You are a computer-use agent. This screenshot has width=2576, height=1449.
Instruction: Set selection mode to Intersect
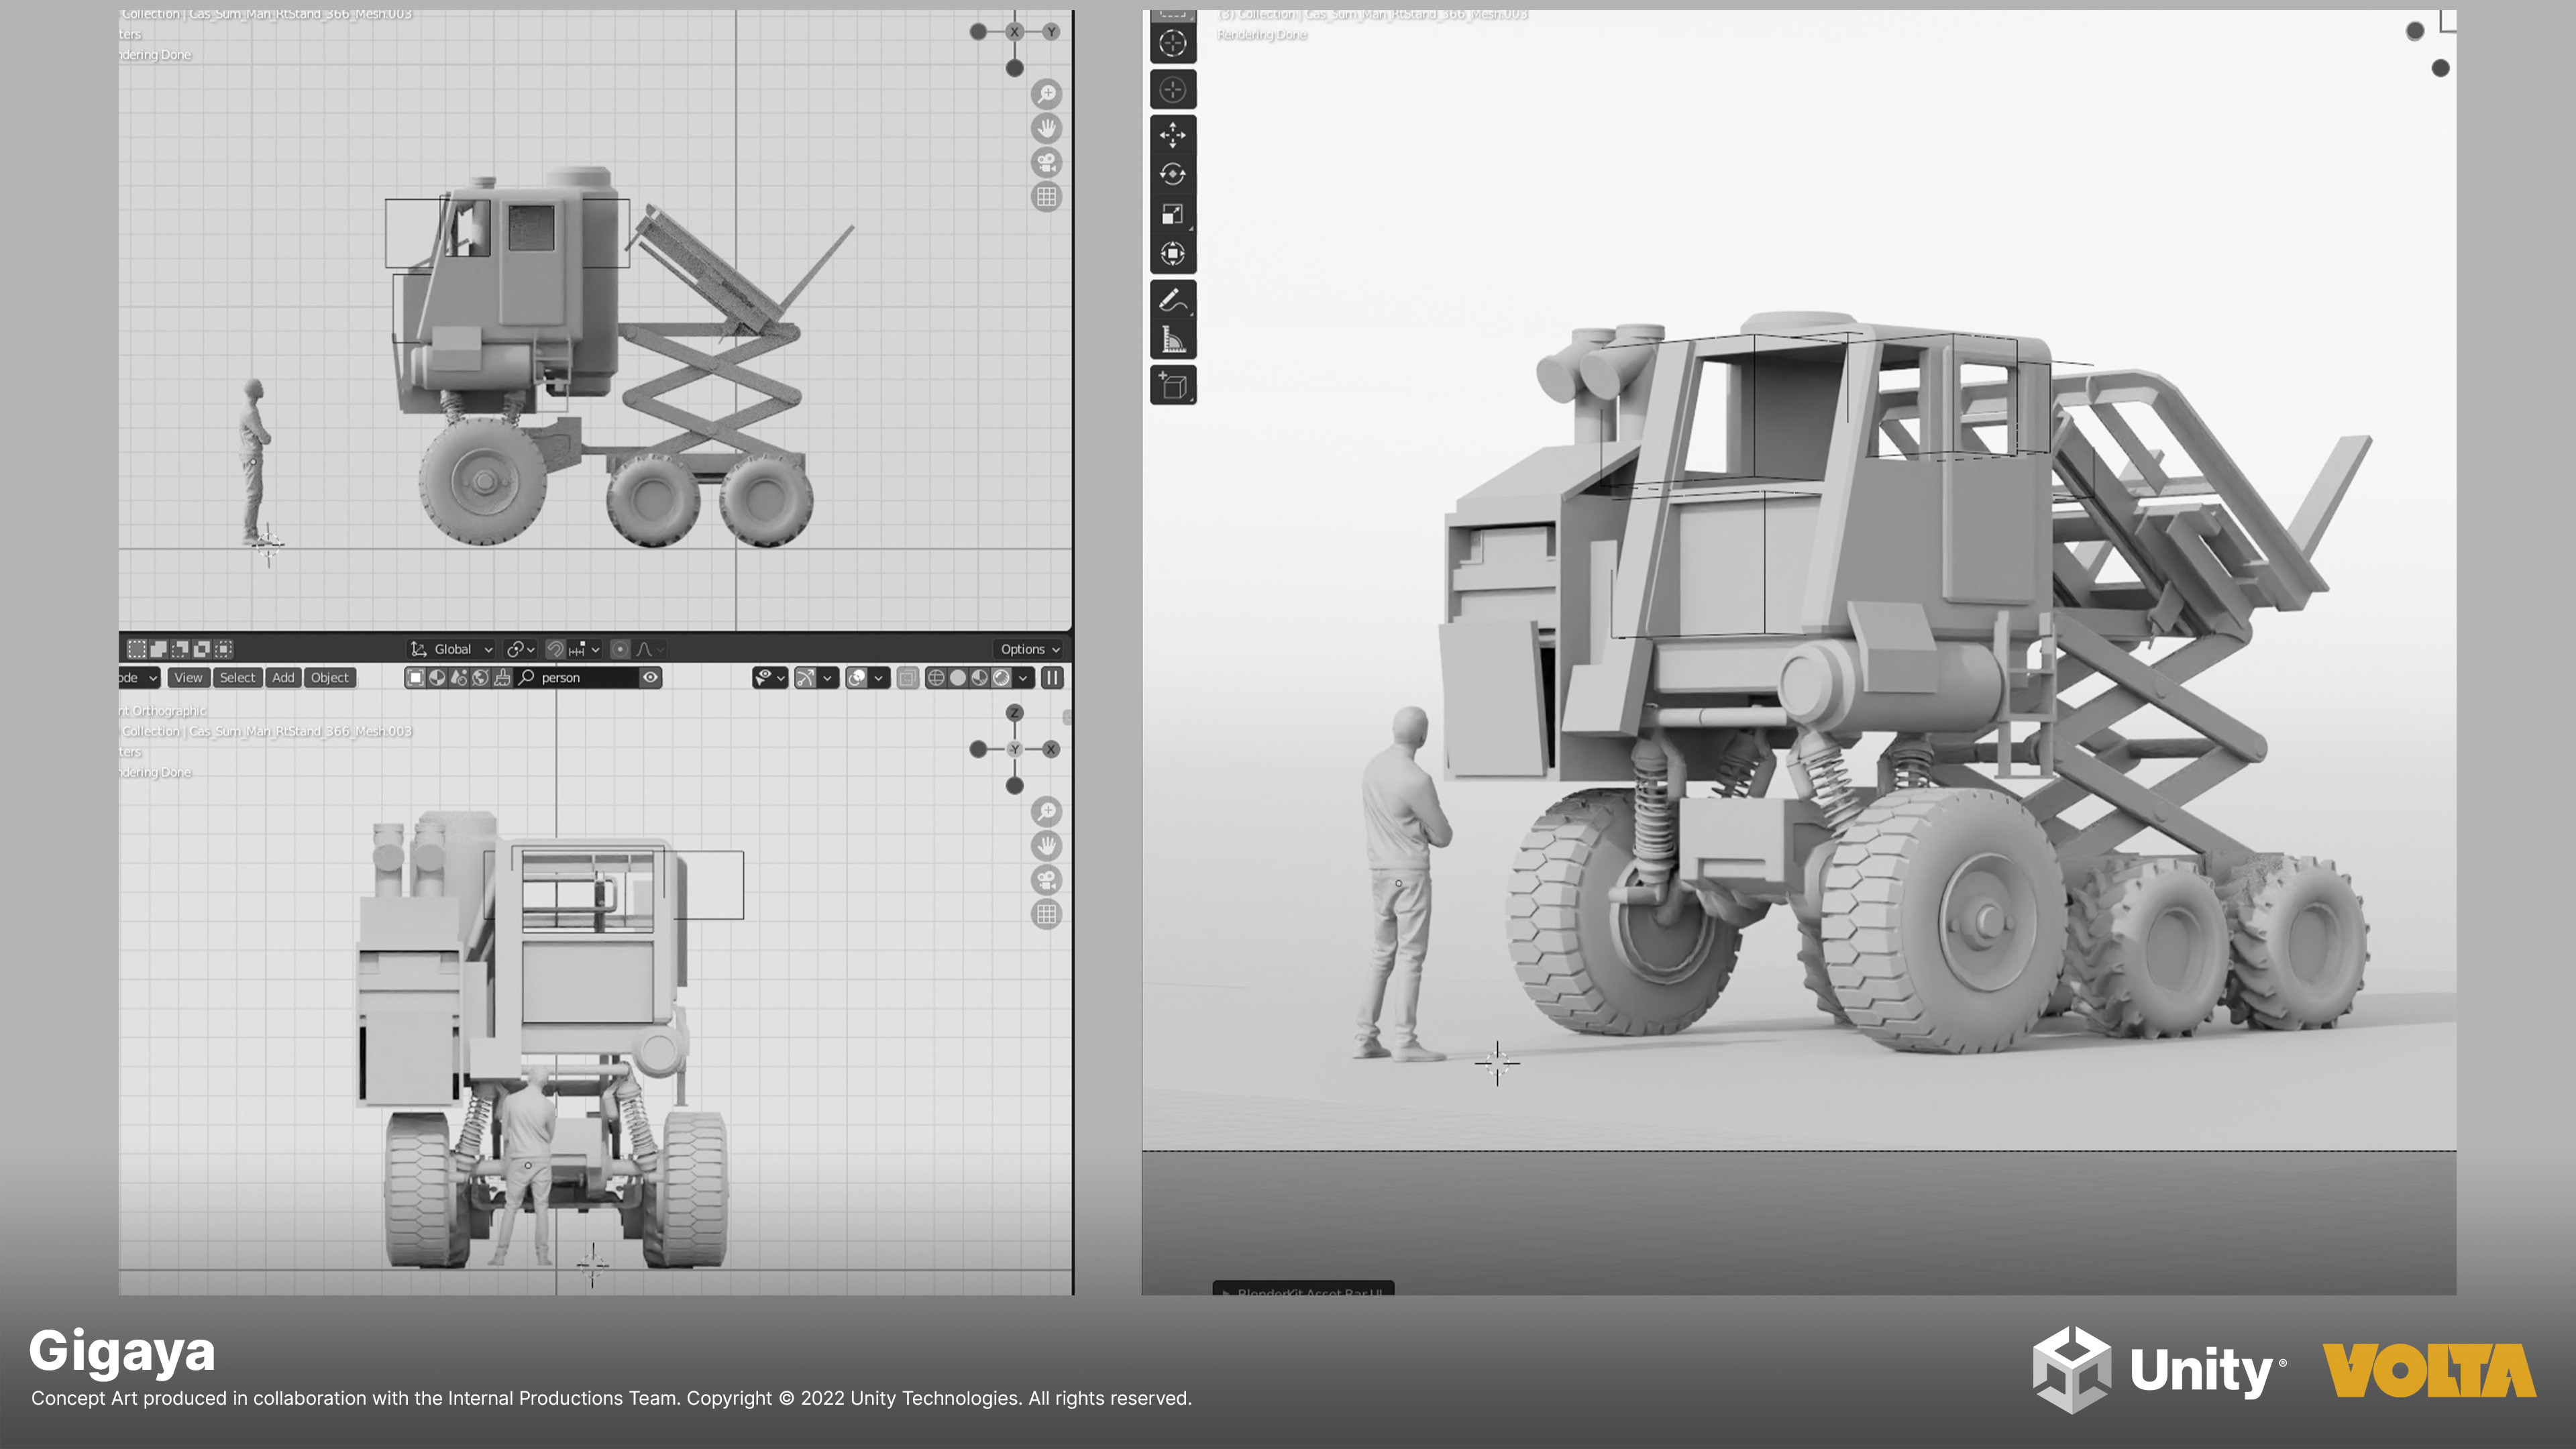(x=225, y=649)
